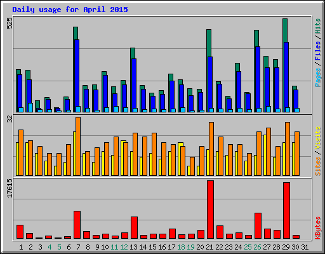Select the "Hits" legend label
The image size is (325, 254).
tap(317, 26)
